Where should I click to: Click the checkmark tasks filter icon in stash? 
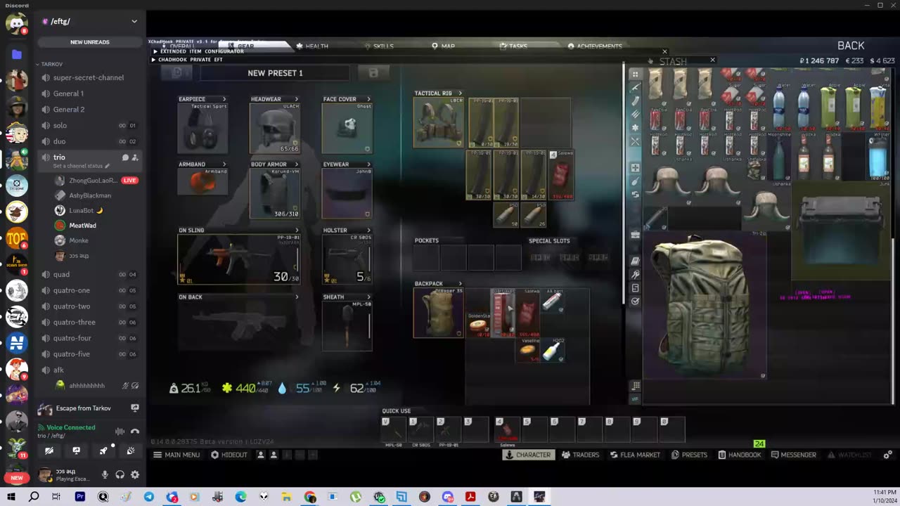click(x=636, y=301)
